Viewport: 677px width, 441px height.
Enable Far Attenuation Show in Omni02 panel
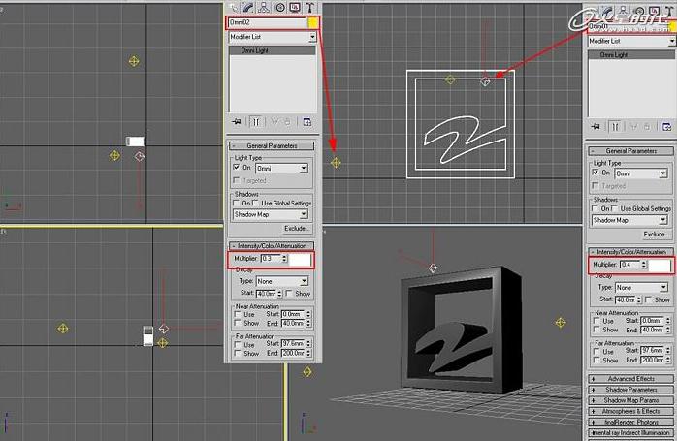pos(238,353)
